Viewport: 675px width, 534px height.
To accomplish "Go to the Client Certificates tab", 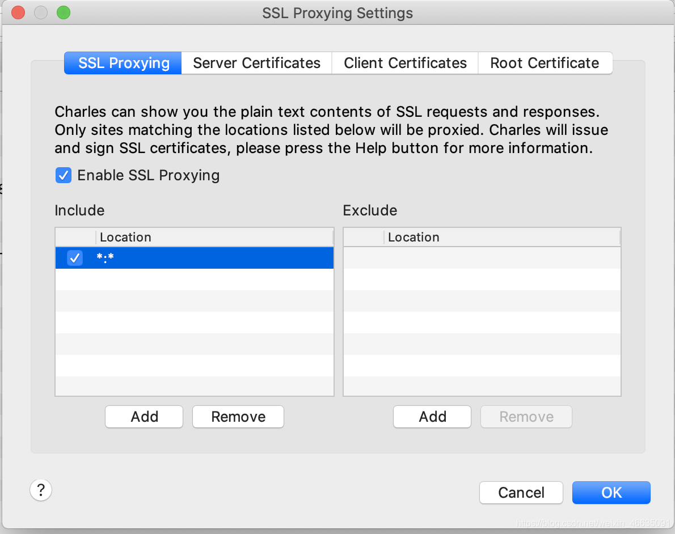I will [405, 63].
